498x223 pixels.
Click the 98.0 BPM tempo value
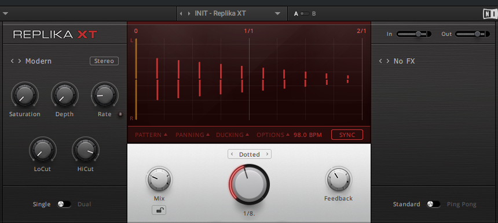coord(307,135)
